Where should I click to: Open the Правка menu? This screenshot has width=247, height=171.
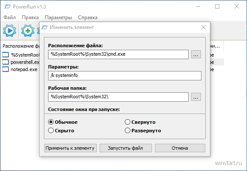pyautogui.click(x=30, y=17)
